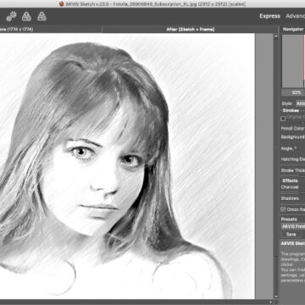This screenshot has height=305, width=305.
Task: Switch to Express mode
Action: coord(269,16)
